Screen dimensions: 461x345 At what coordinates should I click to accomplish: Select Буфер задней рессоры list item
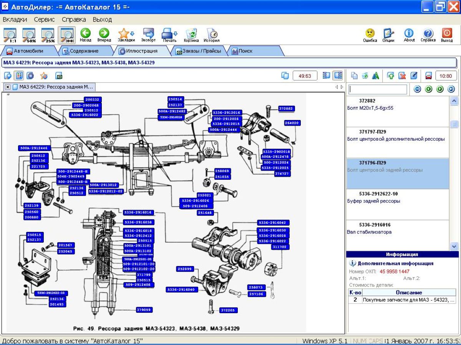click(398, 205)
